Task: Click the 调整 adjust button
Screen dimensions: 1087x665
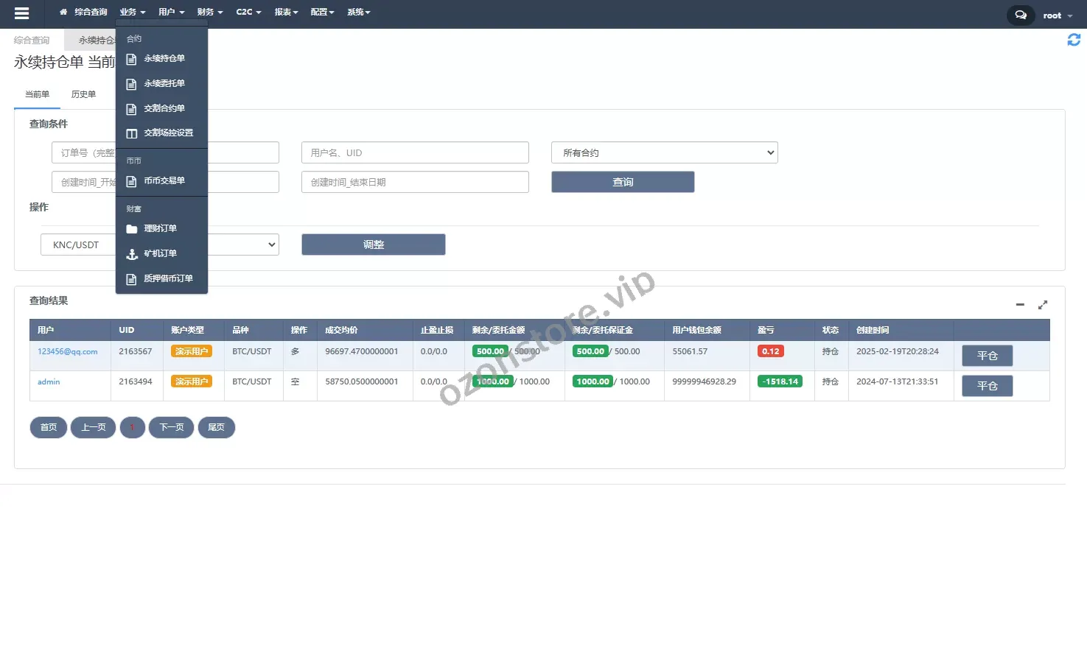Action: [373, 244]
